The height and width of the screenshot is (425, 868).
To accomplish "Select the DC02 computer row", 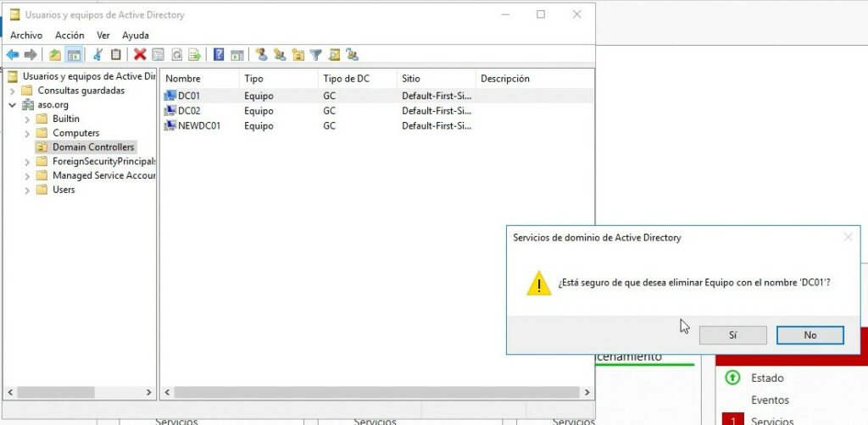I will (x=189, y=111).
